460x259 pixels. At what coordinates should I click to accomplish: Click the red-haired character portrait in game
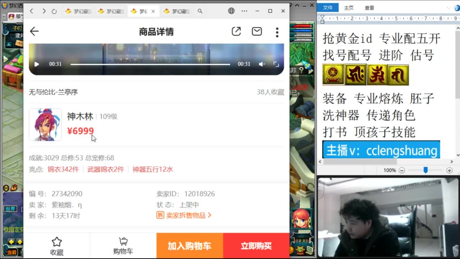(301, 219)
